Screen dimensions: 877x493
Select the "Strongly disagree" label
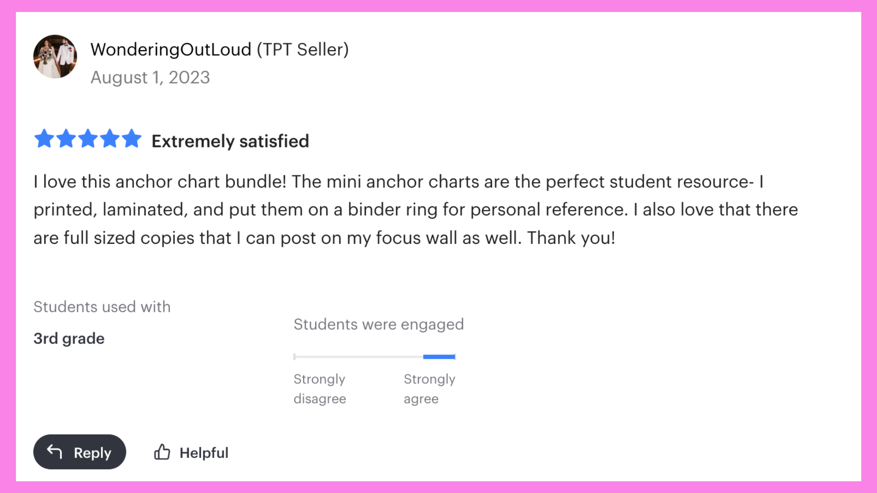coord(320,389)
